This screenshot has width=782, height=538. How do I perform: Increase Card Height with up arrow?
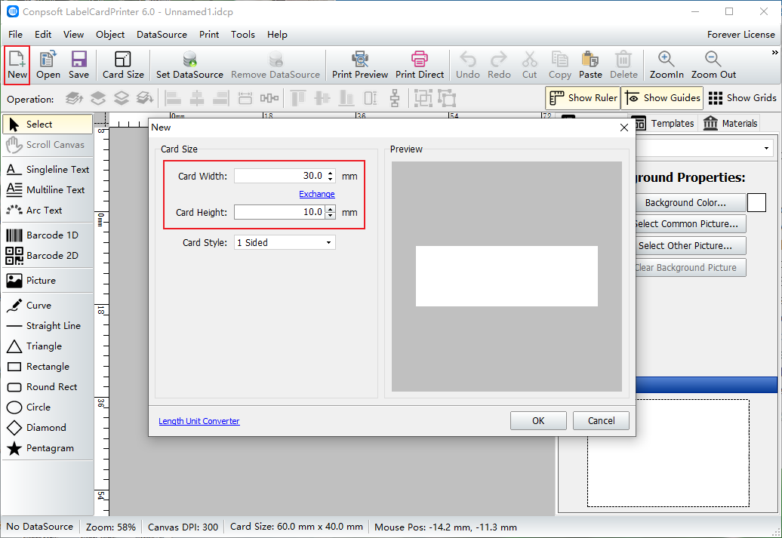330,209
